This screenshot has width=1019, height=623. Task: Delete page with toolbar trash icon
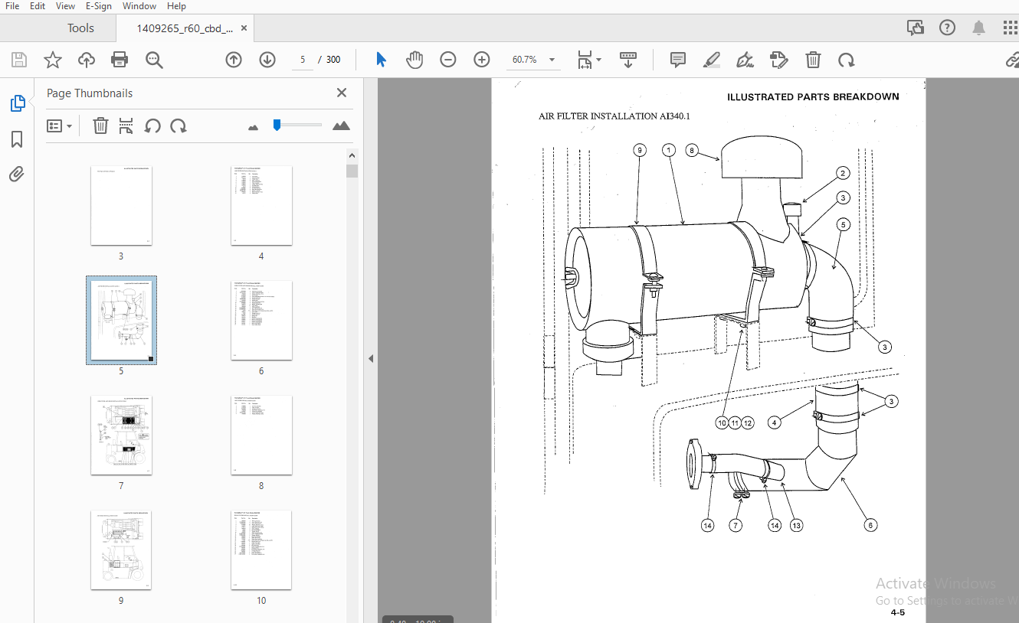(x=814, y=60)
